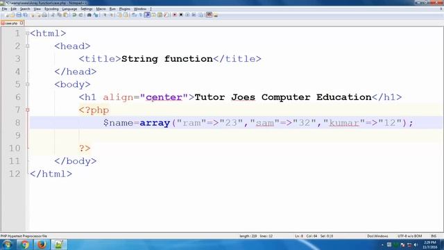Click 'length : 219' in the status bar
This screenshot has width=444, height=250.
pos(248,236)
